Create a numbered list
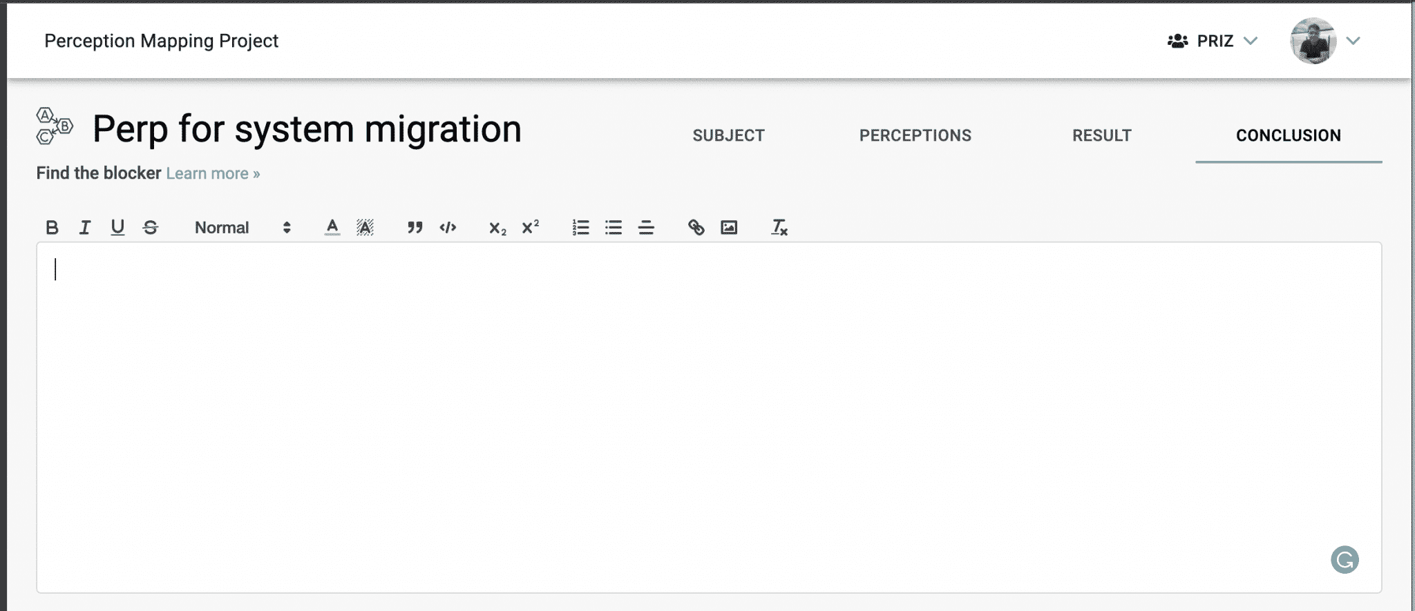 pos(580,227)
